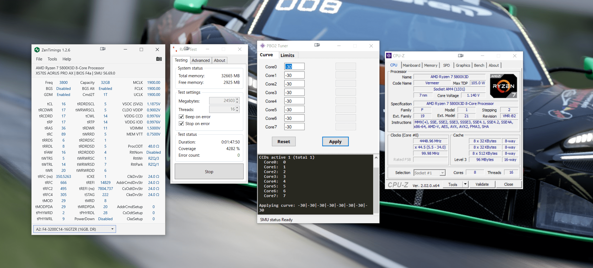Click the Duration value 0:01:47:50
Screen dimensions: 593x268
point(230,142)
